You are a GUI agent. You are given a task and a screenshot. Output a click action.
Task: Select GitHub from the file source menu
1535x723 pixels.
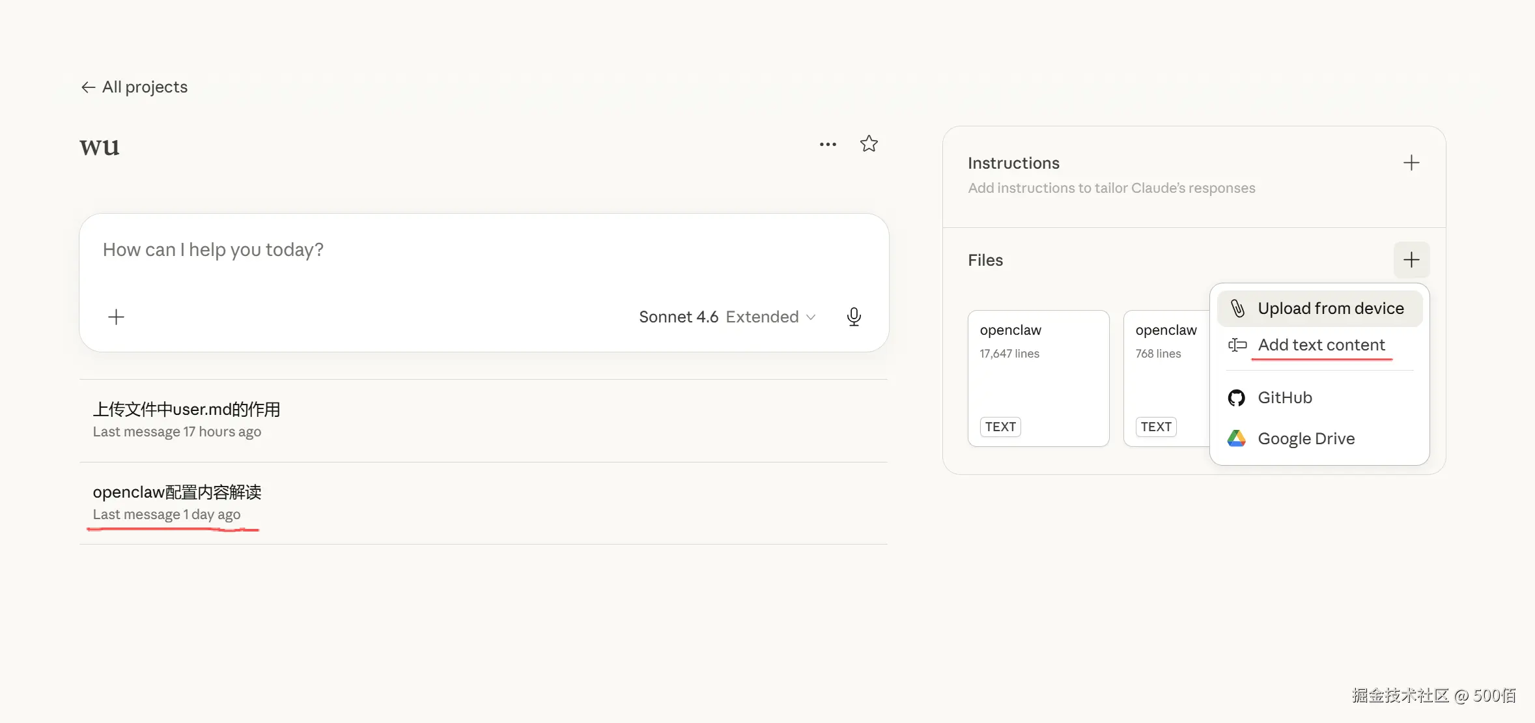point(1284,397)
